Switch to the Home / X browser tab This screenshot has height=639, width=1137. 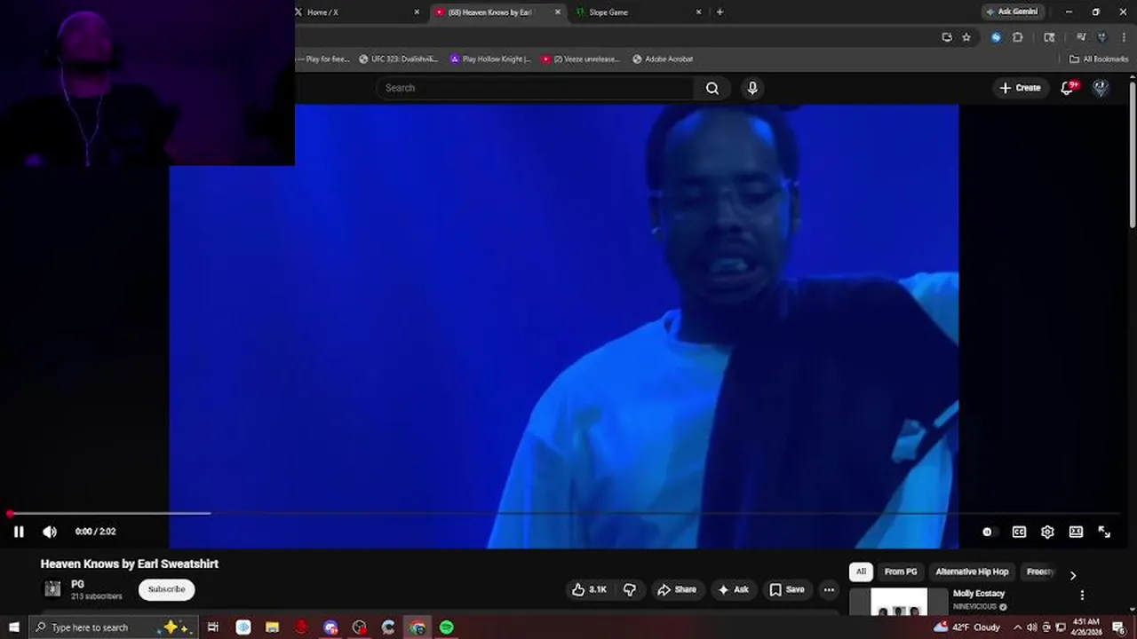point(357,12)
